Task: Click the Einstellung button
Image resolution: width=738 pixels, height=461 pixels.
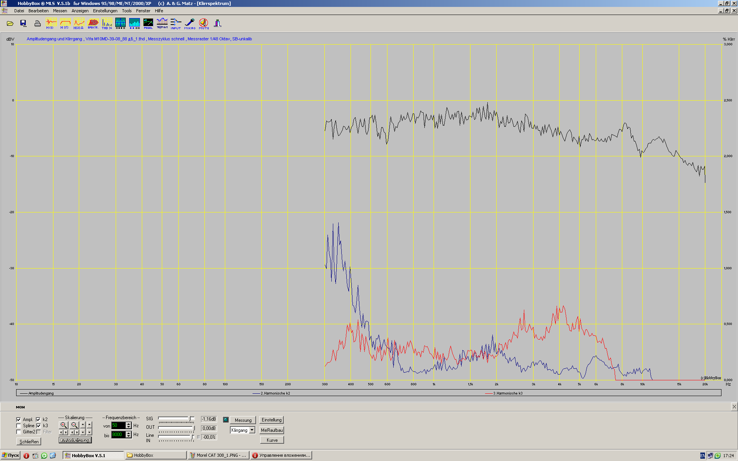Action: click(x=271, y=420)
